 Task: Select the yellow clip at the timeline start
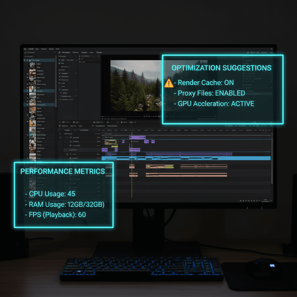[x=111, y=142]
